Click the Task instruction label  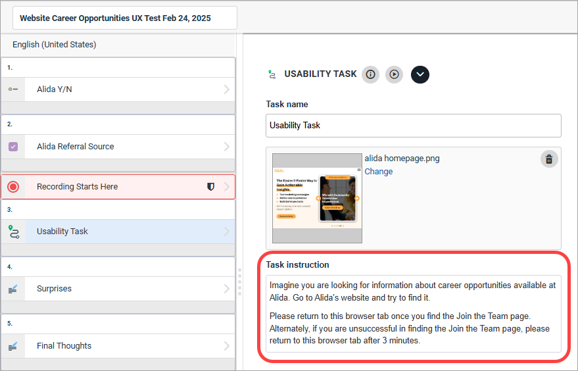click(x=297, y=265)
